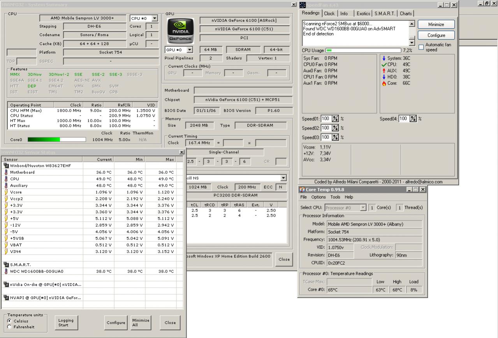498x338 pixels.
Task: Open the Tools menu in Core Temp
Action: pyautogui.click(x=335, y=197)
